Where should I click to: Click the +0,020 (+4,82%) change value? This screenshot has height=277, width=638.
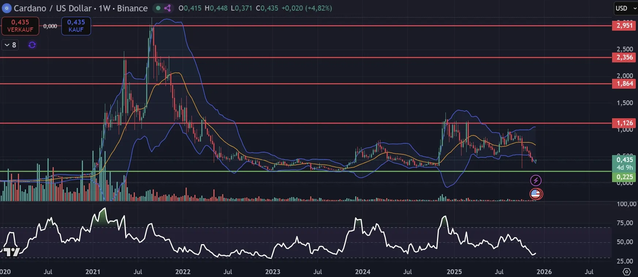pos(307,8)
